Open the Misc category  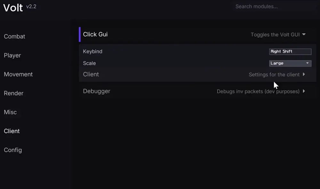pos(10,112)
